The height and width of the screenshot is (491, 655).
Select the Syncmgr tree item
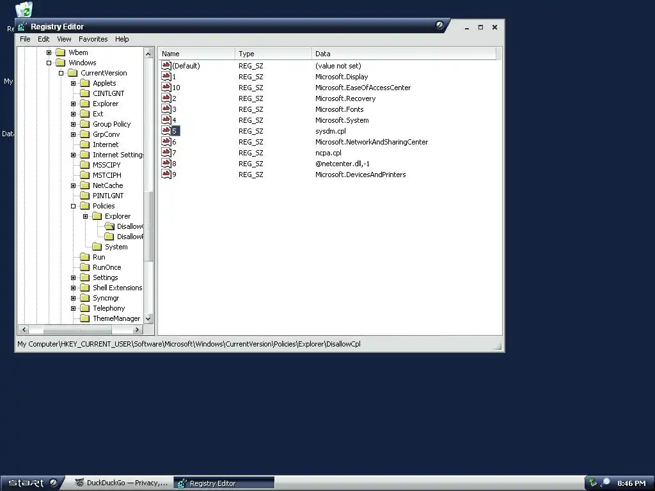point(106,298)
